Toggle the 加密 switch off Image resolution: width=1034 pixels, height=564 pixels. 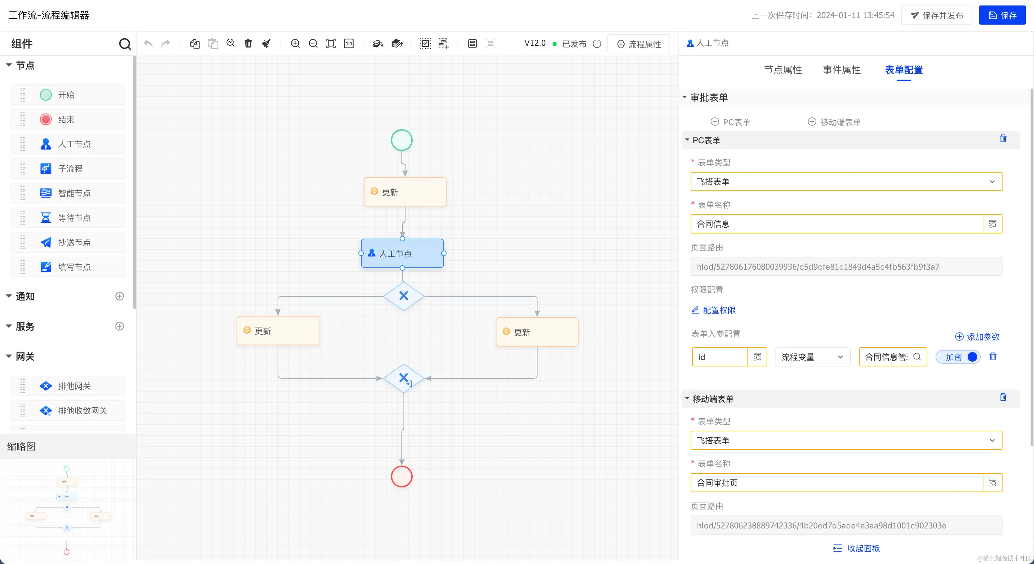(959, 357)
